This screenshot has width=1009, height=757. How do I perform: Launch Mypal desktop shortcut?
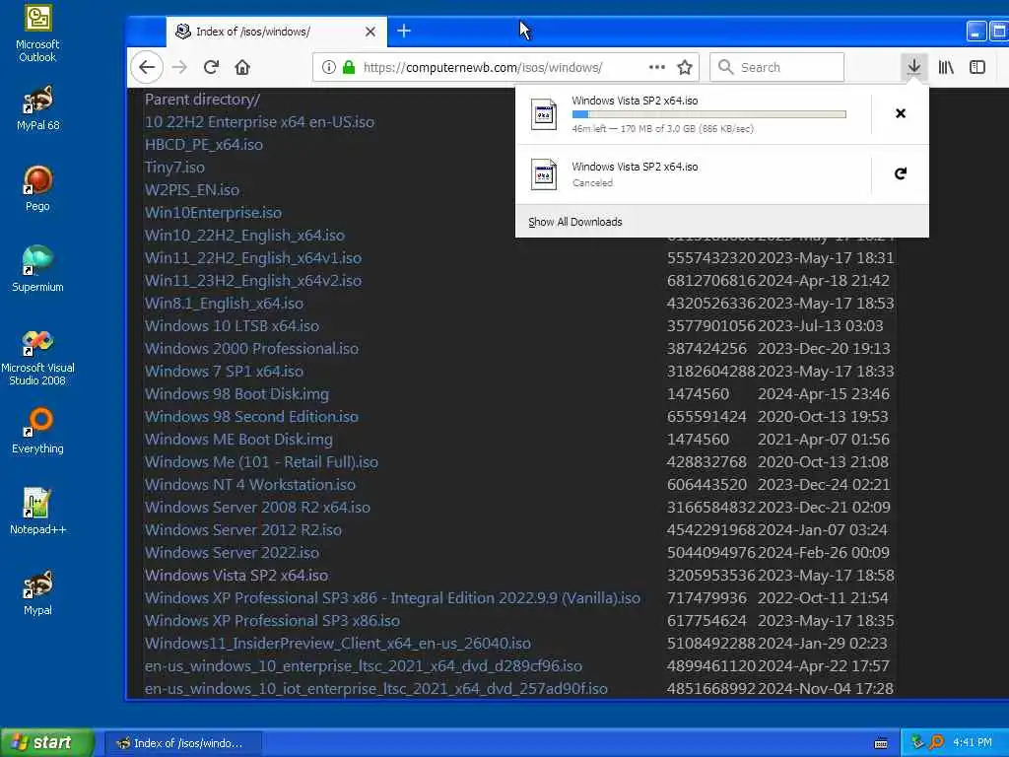pyautogui.click(x=37, y=592)
